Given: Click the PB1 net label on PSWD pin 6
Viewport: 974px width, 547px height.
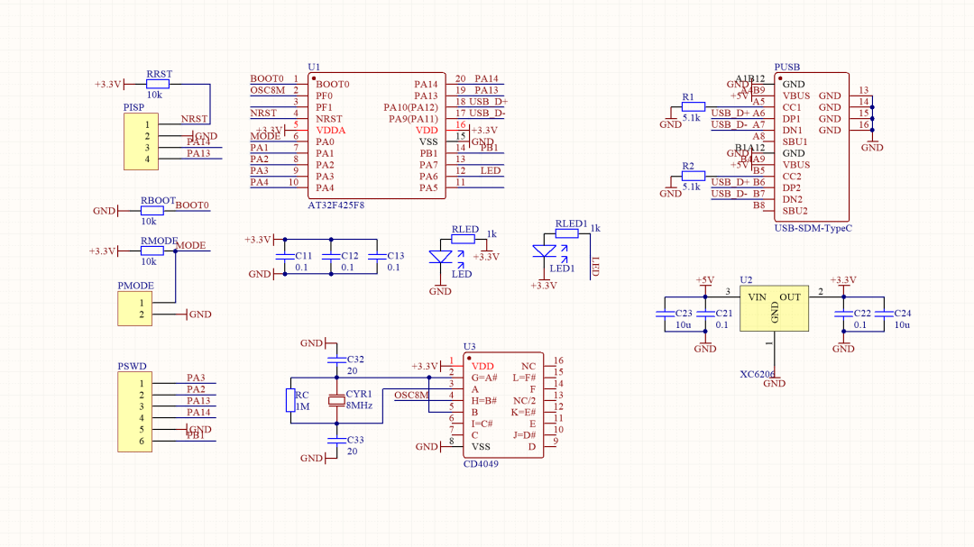Looking at the screenshot, I should pyautogui.click(x=196, y=436).
